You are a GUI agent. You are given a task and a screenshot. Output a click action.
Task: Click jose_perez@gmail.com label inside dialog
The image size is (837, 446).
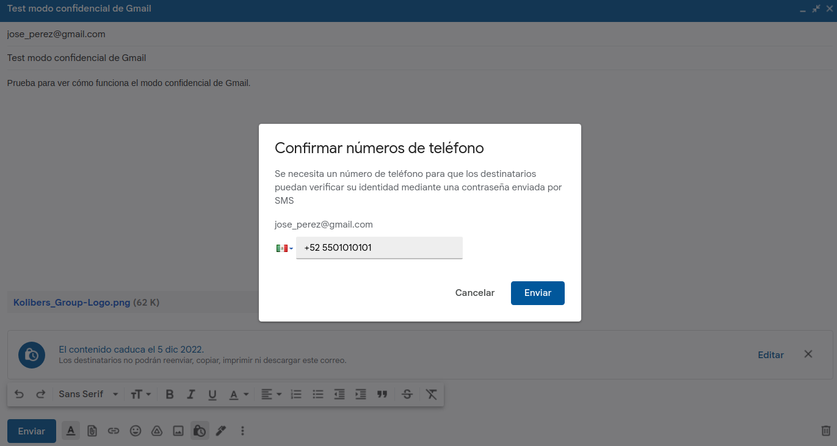click(x=324, y=225)
